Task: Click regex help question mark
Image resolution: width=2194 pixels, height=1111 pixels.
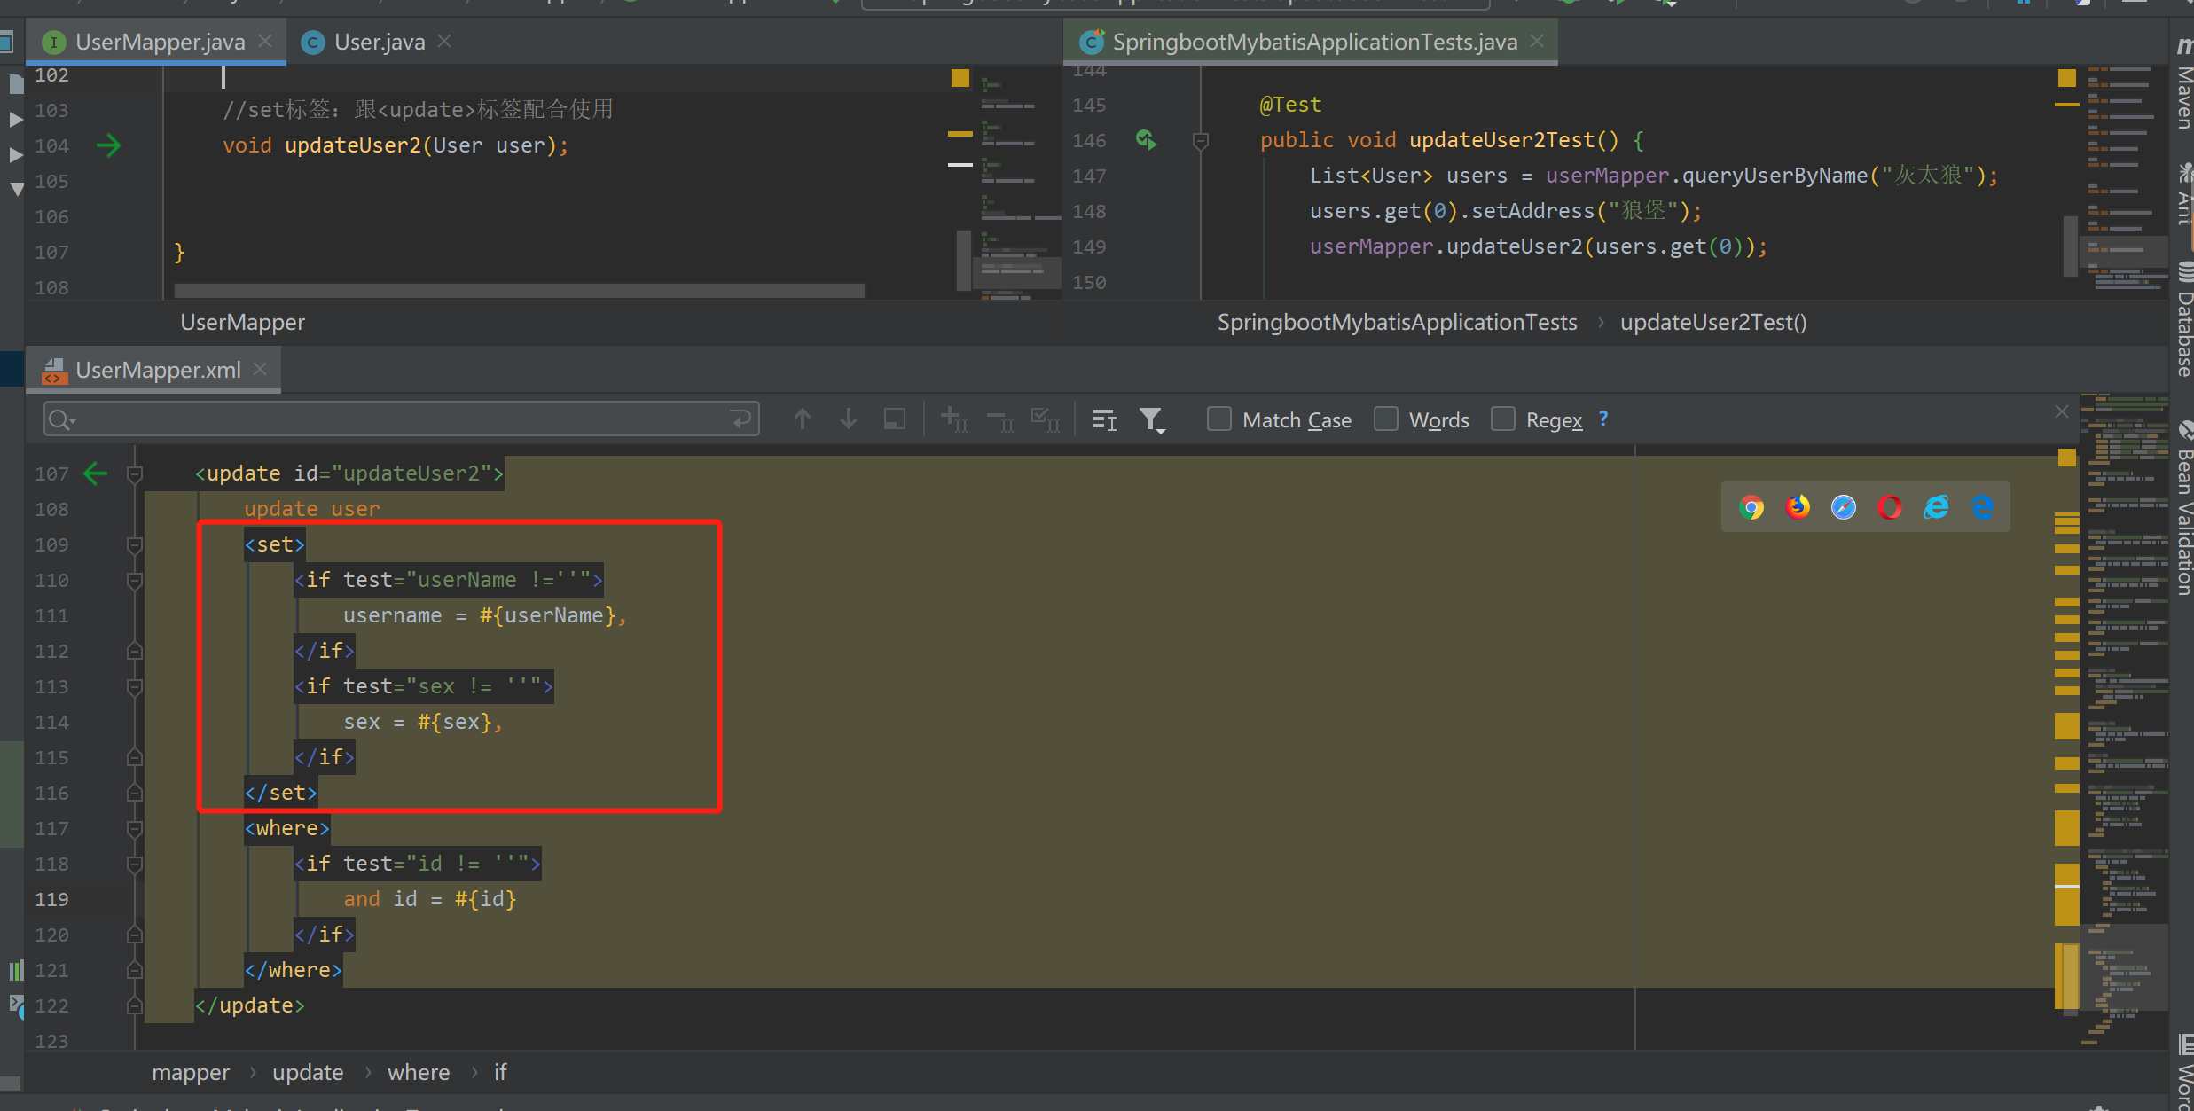Action: pyautogui.click(x=1603, y=419)
